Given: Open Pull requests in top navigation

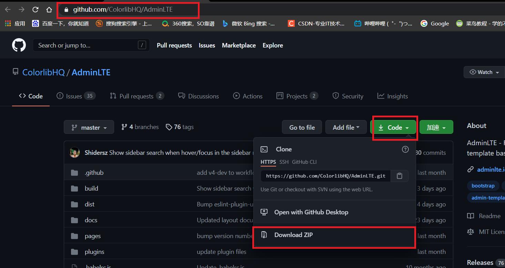Looking at the screenshot, I should coord(174,45).
